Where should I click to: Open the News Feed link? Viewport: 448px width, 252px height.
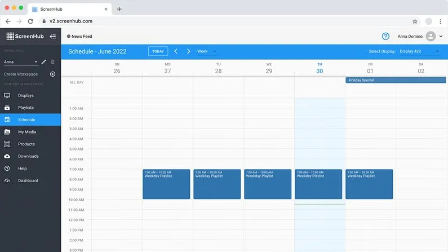point(79,36)
